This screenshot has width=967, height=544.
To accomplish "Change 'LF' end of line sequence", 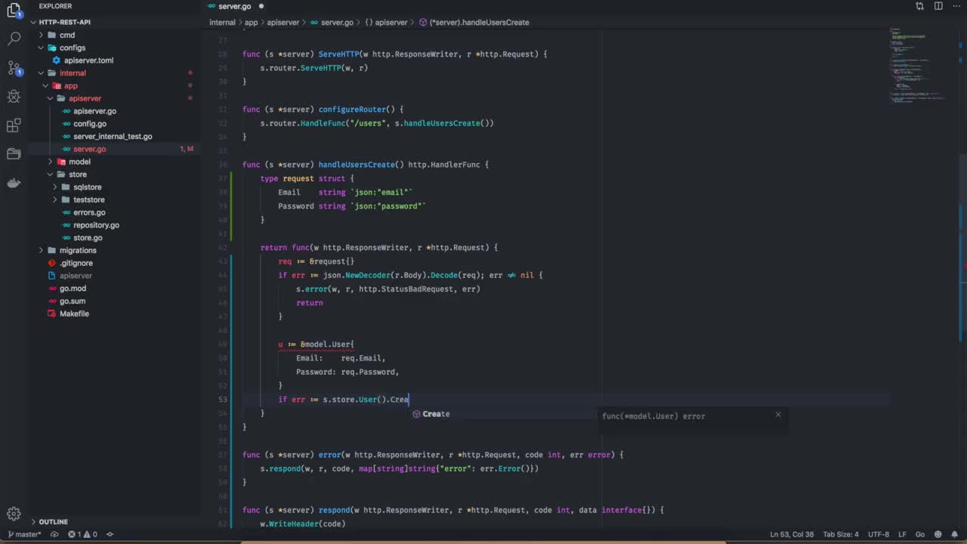I will pyautogui.click(x=902, y=534).
